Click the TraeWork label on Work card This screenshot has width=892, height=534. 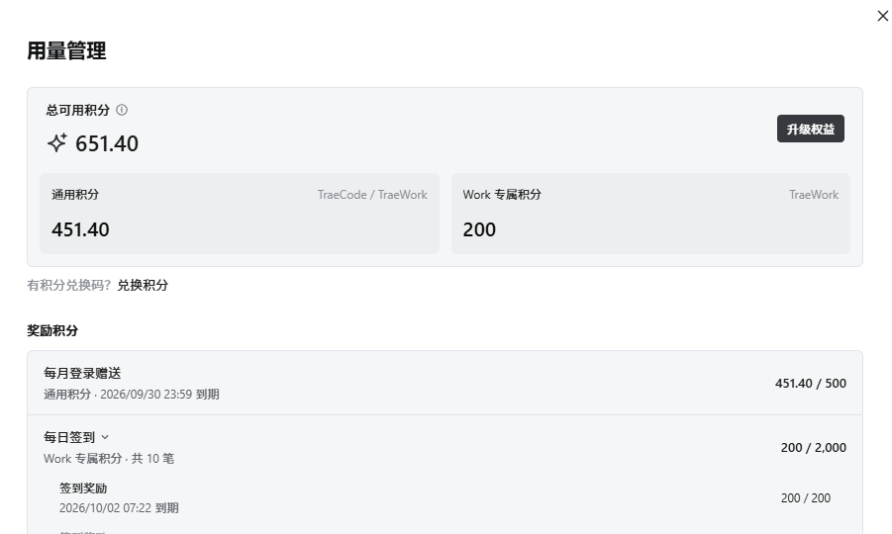tap(814, 195)
